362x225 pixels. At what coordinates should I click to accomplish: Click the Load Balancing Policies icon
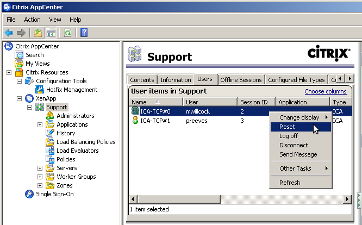[50, 142]
